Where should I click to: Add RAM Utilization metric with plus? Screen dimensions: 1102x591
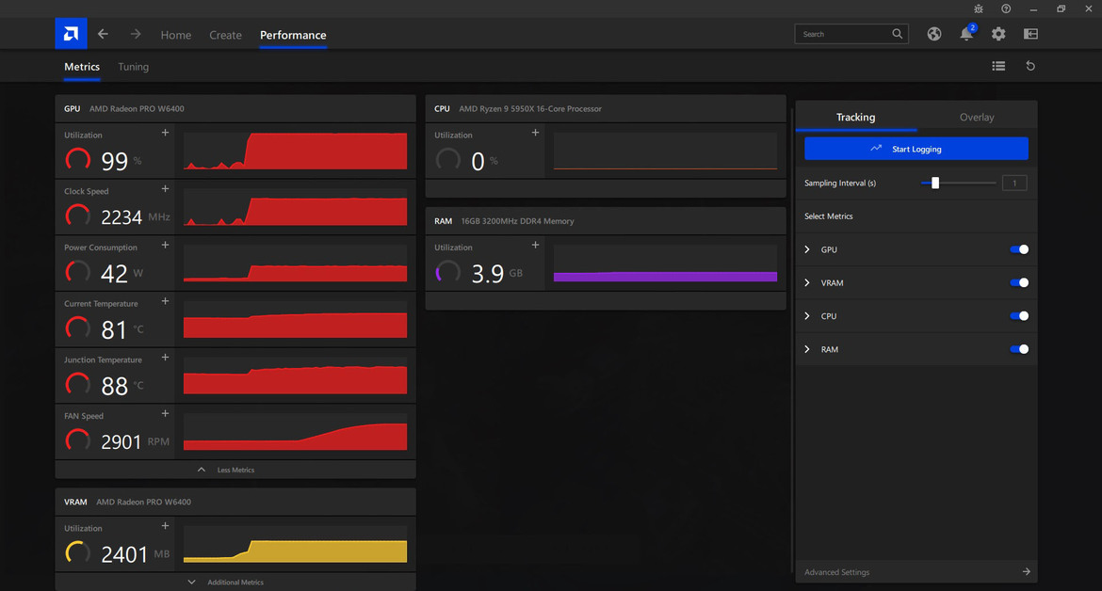point(536,245)
